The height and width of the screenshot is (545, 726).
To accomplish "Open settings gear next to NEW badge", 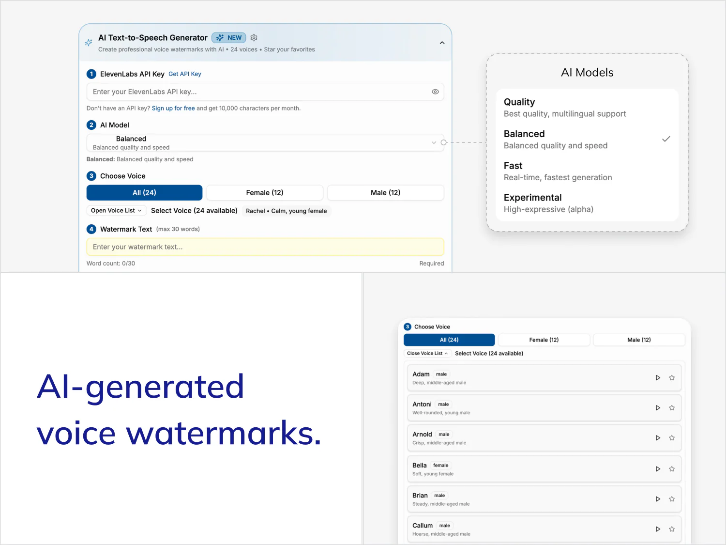I will [254, 38].
